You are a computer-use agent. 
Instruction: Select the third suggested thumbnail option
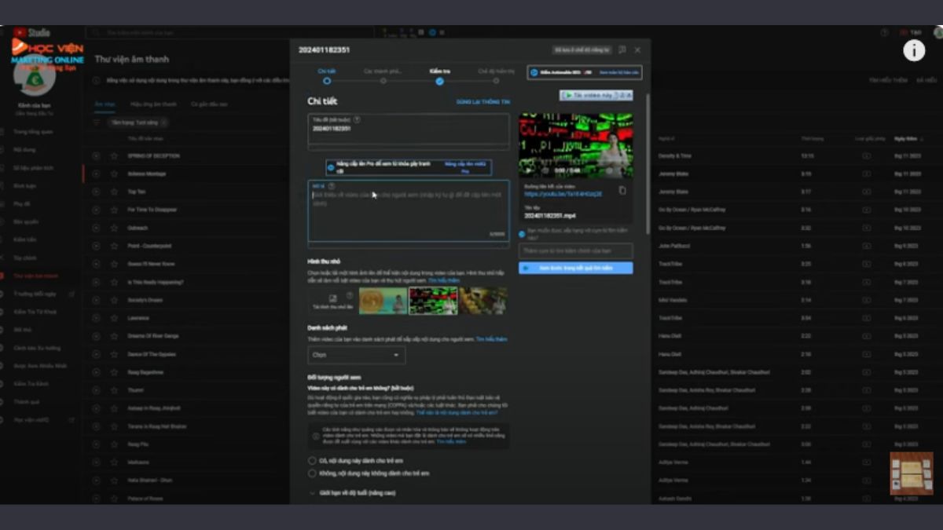[x=483, y=301]
